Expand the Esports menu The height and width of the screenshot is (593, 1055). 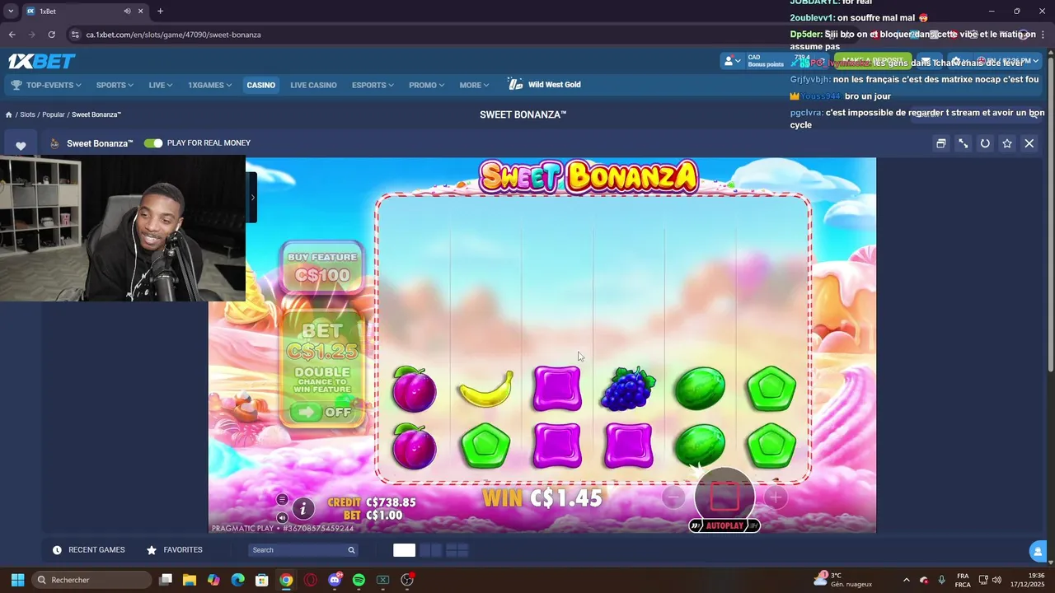pyautogui.click(x=373, y=85)
